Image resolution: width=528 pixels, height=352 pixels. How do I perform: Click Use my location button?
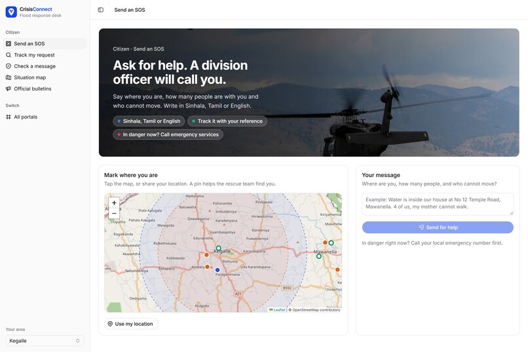131,324
